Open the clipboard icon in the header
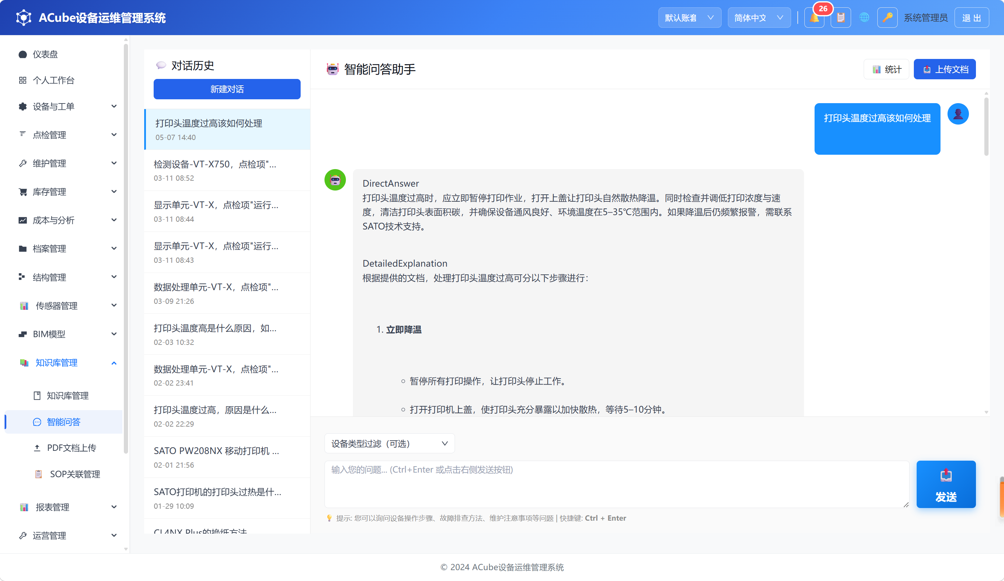 [x=841, y=18]
